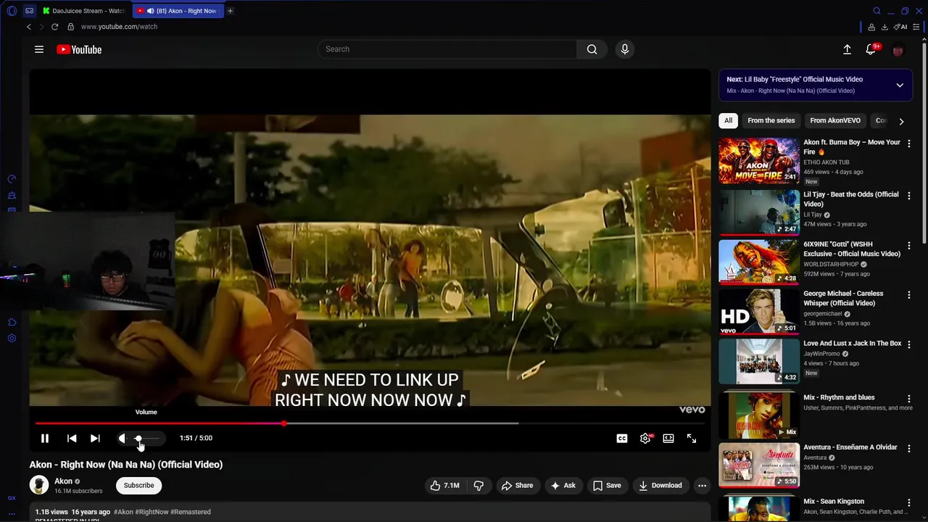Download the video

(x=660, y=486)
